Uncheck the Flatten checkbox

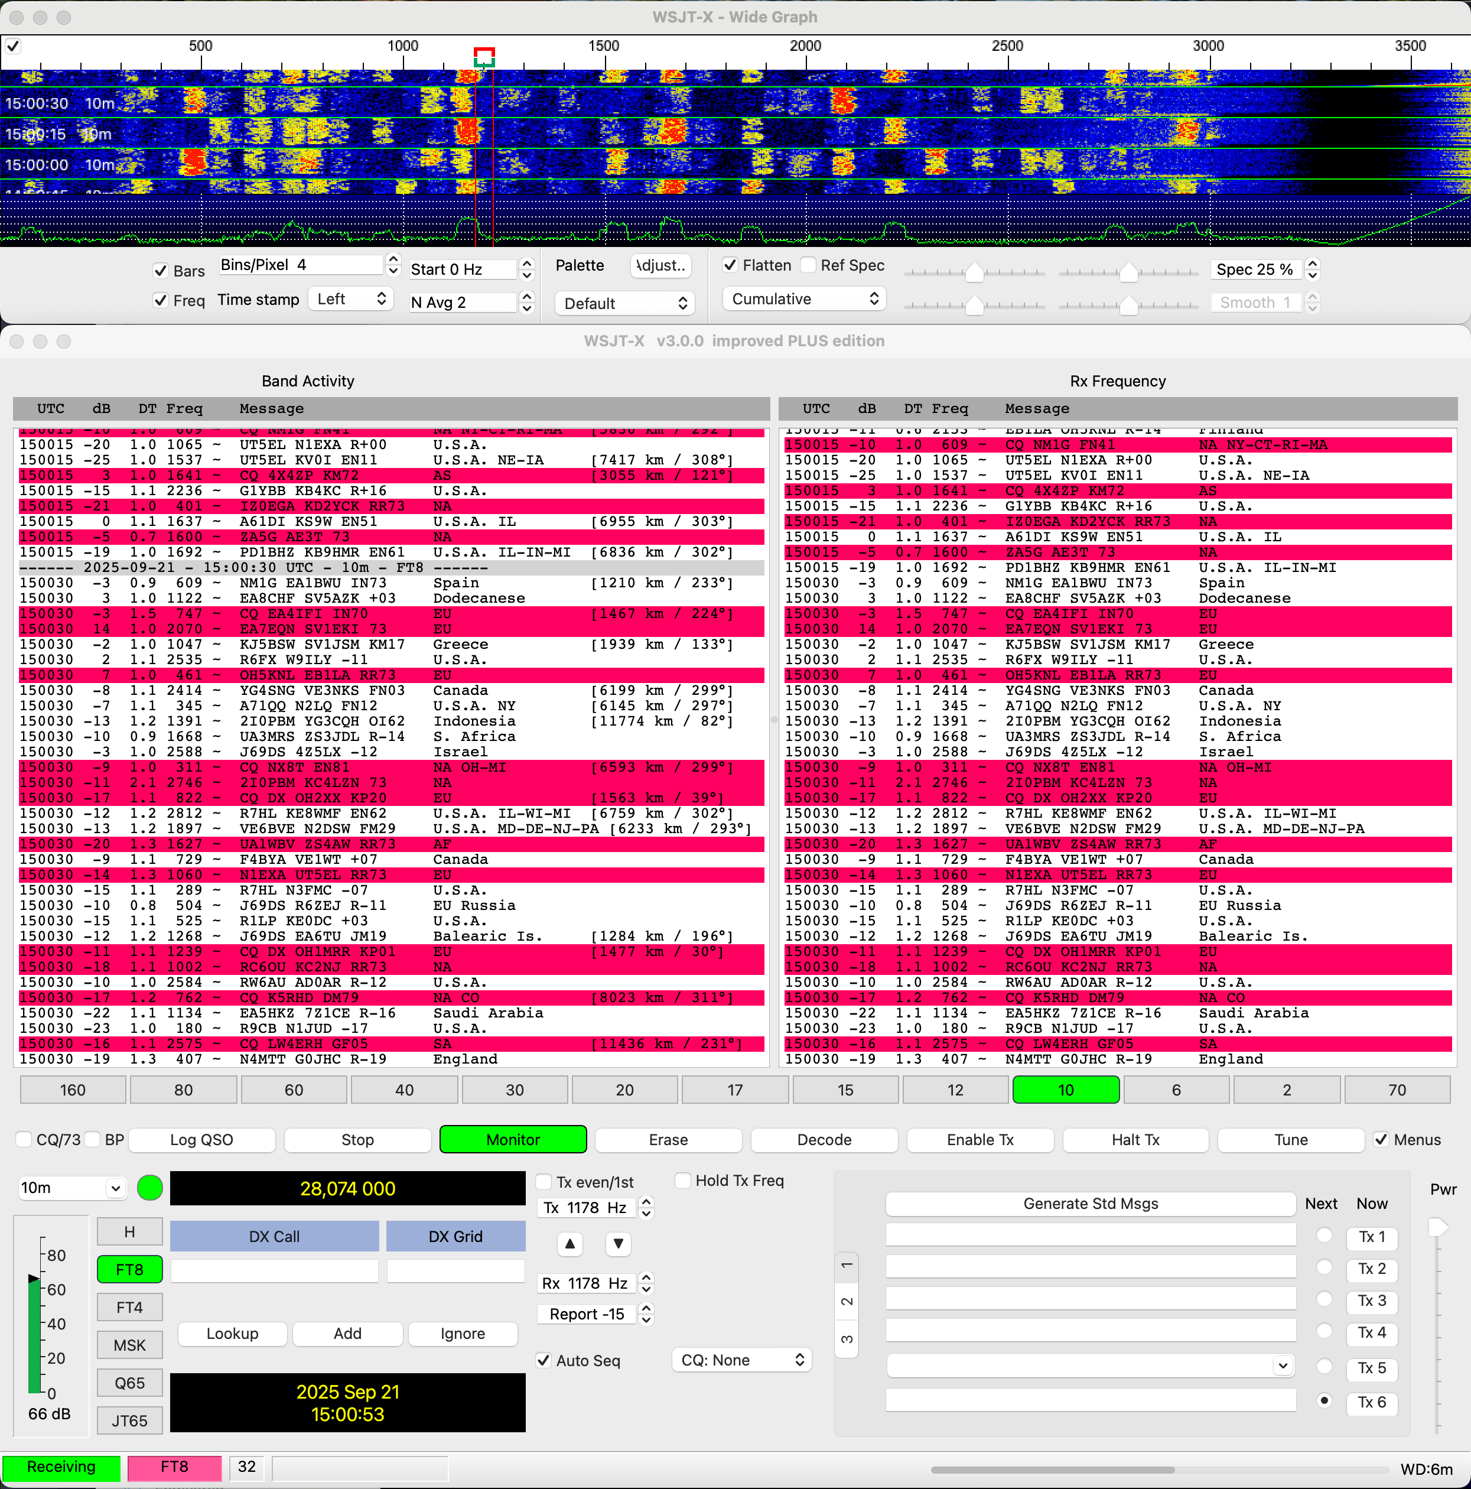tap(730, 265)
